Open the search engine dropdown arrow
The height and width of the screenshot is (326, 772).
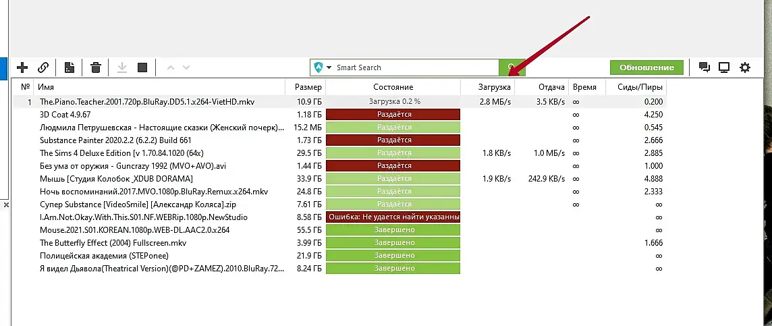tap(329, 67)
